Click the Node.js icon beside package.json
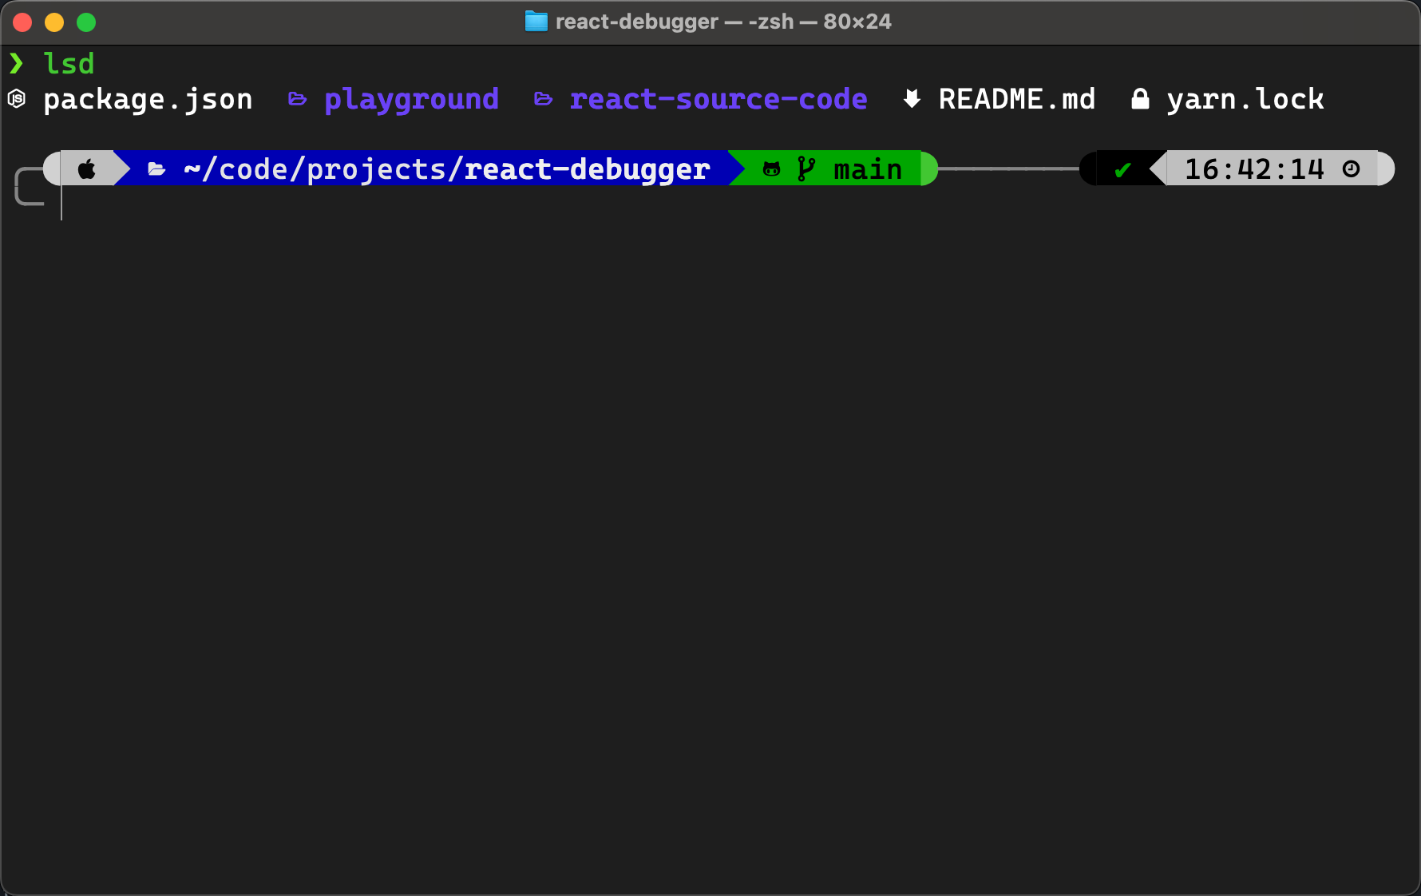 click(x=17, y=99)
